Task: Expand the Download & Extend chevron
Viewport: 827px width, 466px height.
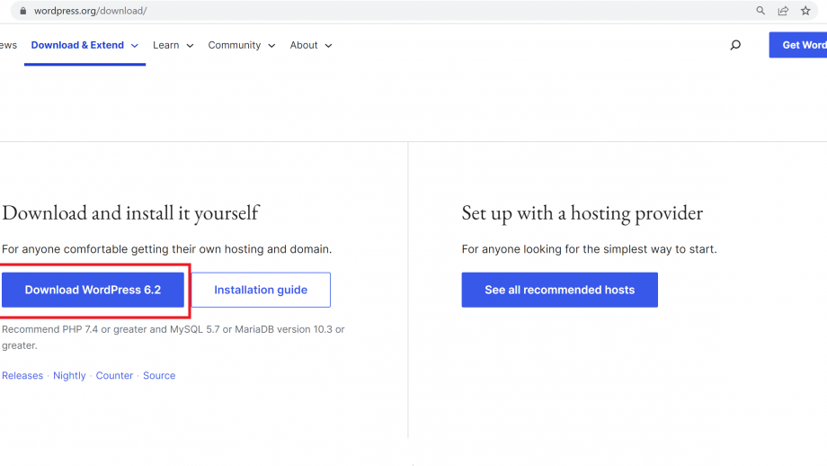Action: coord(135,46)
